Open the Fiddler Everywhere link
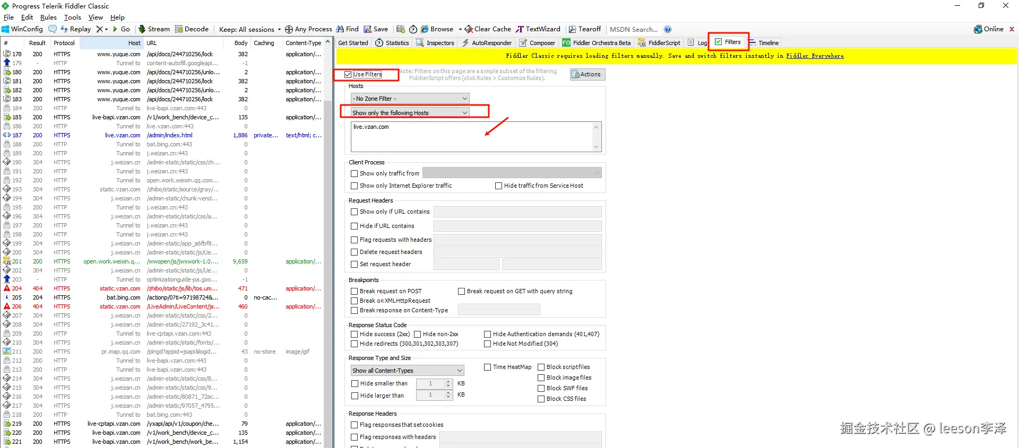Image resolution: width=1019 pixels, height=448 pixels. coord(815,56)
